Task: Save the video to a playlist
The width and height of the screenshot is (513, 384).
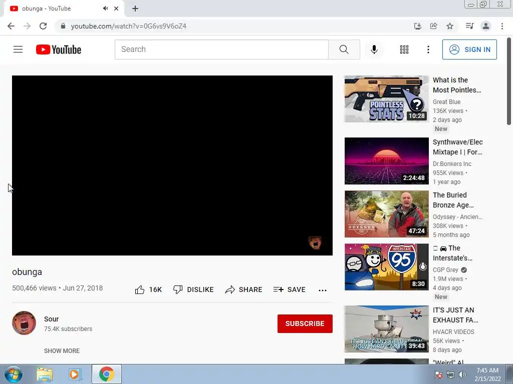Action: (x=290, y=289)
